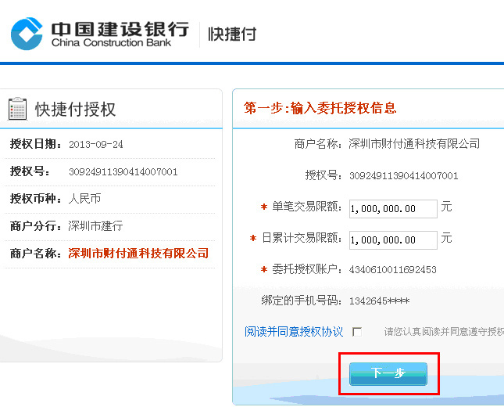Click the 快捷付授权 panel title

point(75,109)
